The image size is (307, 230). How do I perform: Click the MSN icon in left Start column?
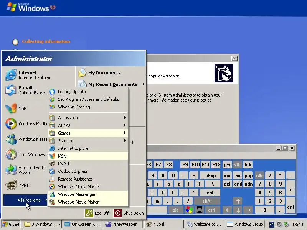coord(11,108)
